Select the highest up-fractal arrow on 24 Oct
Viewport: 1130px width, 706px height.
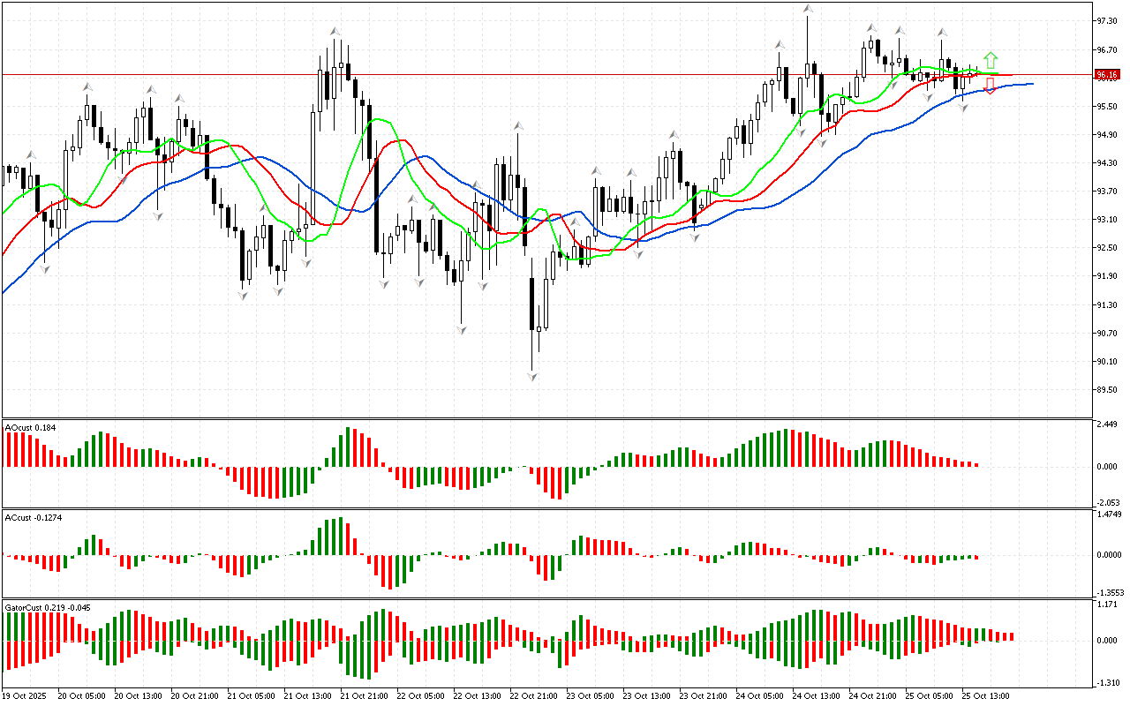coord(807,9)
